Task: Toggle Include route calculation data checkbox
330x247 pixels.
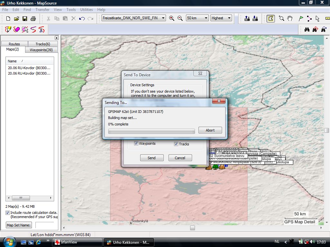Action: pos(8,213)
